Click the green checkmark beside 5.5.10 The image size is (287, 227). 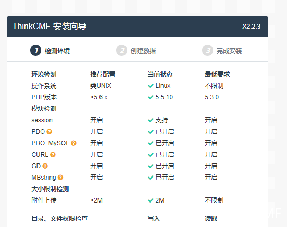click(151, 97)
